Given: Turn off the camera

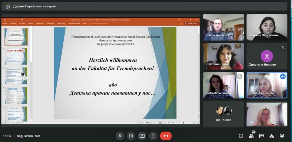Looking at the screenshot, I should [x=131, y=136].
